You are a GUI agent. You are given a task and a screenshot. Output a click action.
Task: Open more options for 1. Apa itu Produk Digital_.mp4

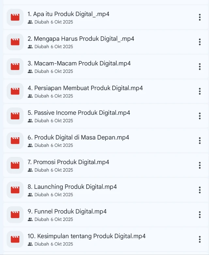pos(200,17)
